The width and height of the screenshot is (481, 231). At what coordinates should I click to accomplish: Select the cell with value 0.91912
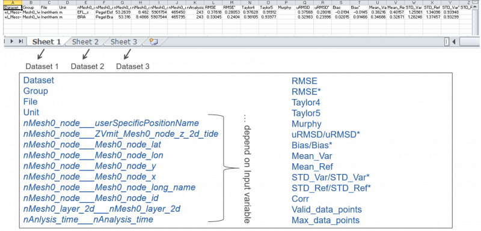pyautogui.click(x=268, y=12)
